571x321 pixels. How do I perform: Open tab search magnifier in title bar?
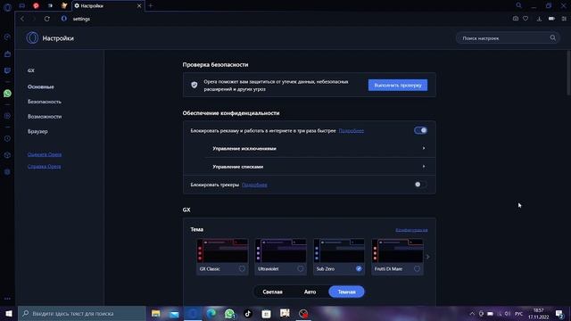click(x=518, y=5)
